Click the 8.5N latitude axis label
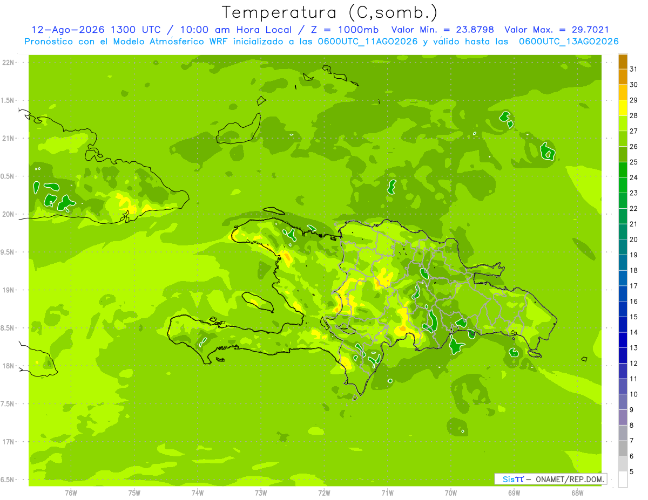This screenshot has width=648, height=500. click(8, 328)
